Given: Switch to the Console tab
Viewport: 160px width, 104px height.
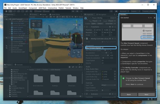Looking at the screenshot, I should pyautogui.click(x=18, y=65).
